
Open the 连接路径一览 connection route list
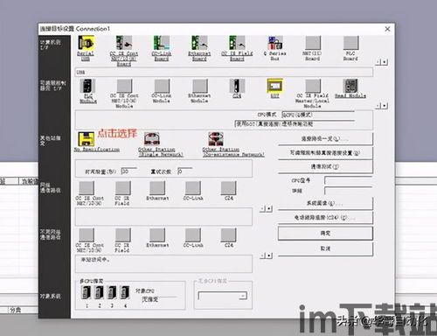(x=325, y=139)
